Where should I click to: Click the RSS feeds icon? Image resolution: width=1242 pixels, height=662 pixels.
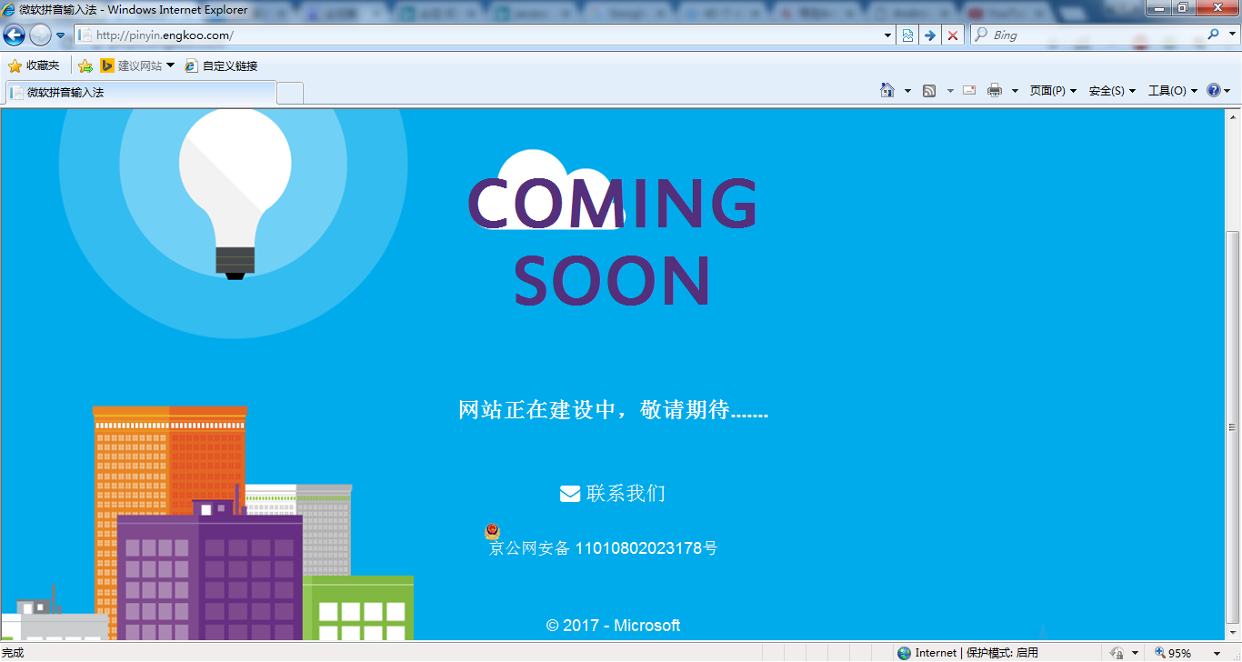pos(929,90)
